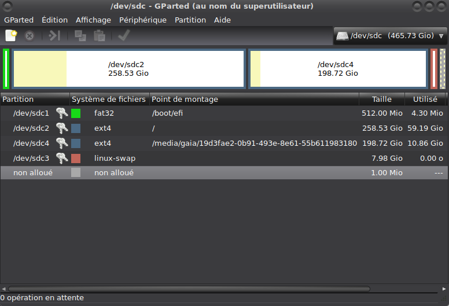449x306 pixels.
Task: Open the GParted menu
Action: click(19, 20)
